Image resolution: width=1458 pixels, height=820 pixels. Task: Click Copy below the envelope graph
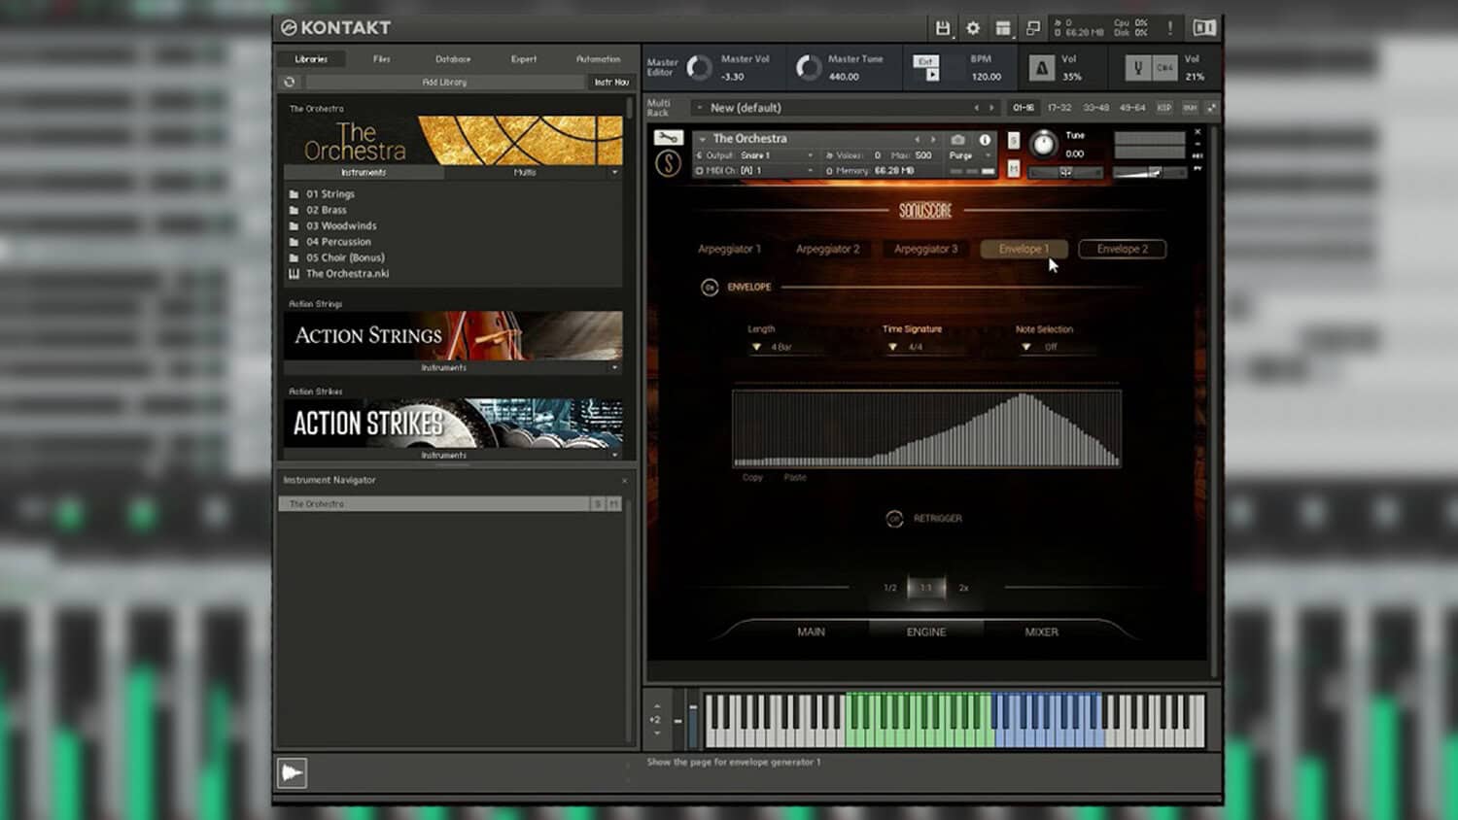(x=752, y=478)
